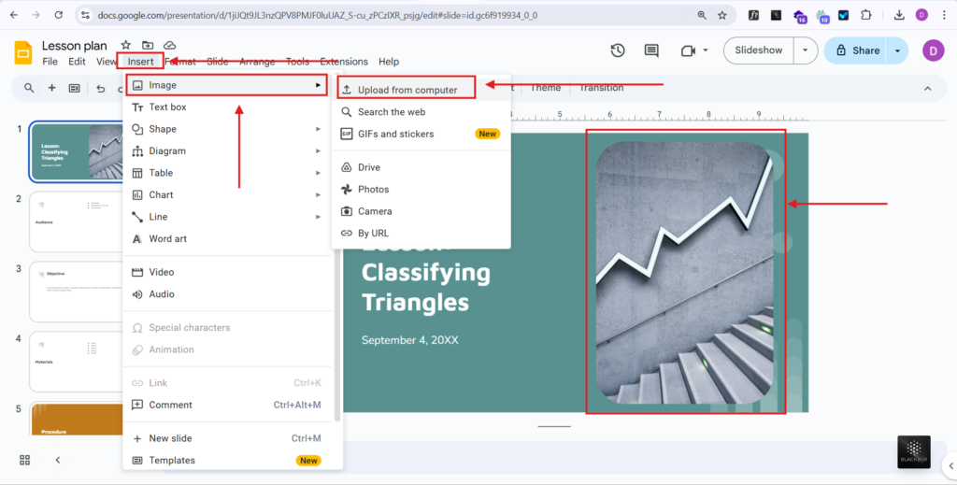957x485 pixels.
Task: Expand the Image submenu arrow
Action: click(318, 85)
